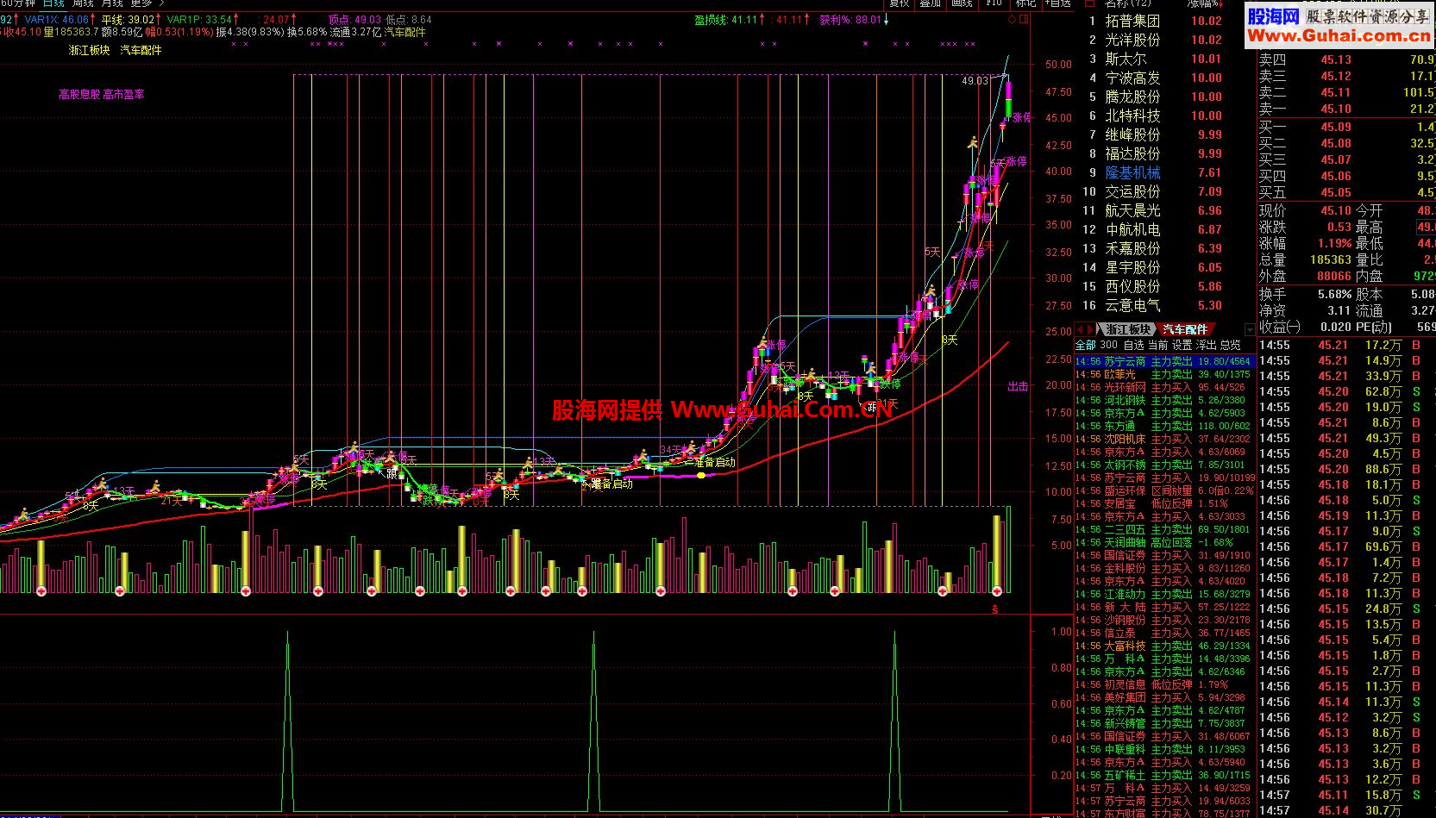This screenshot has height=818, width=1436.
Task: Click the 卖一 45.10 ask quote row
Action: pyautogui.click(x=1346, y=109)
